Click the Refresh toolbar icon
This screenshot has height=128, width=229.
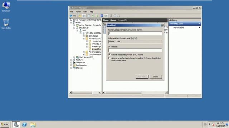coord(93,16)
